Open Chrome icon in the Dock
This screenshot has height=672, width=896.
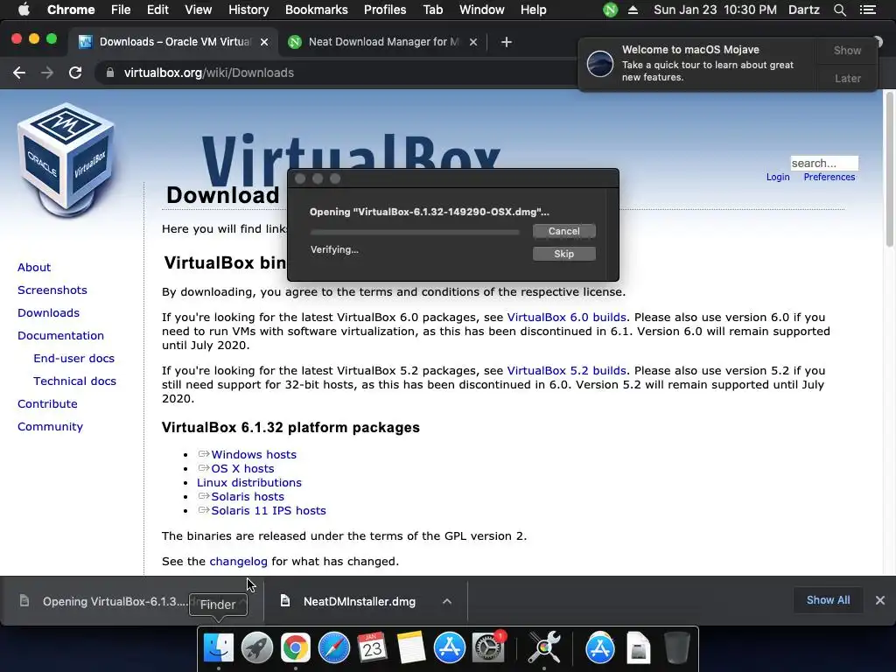[x=295, y=647]
